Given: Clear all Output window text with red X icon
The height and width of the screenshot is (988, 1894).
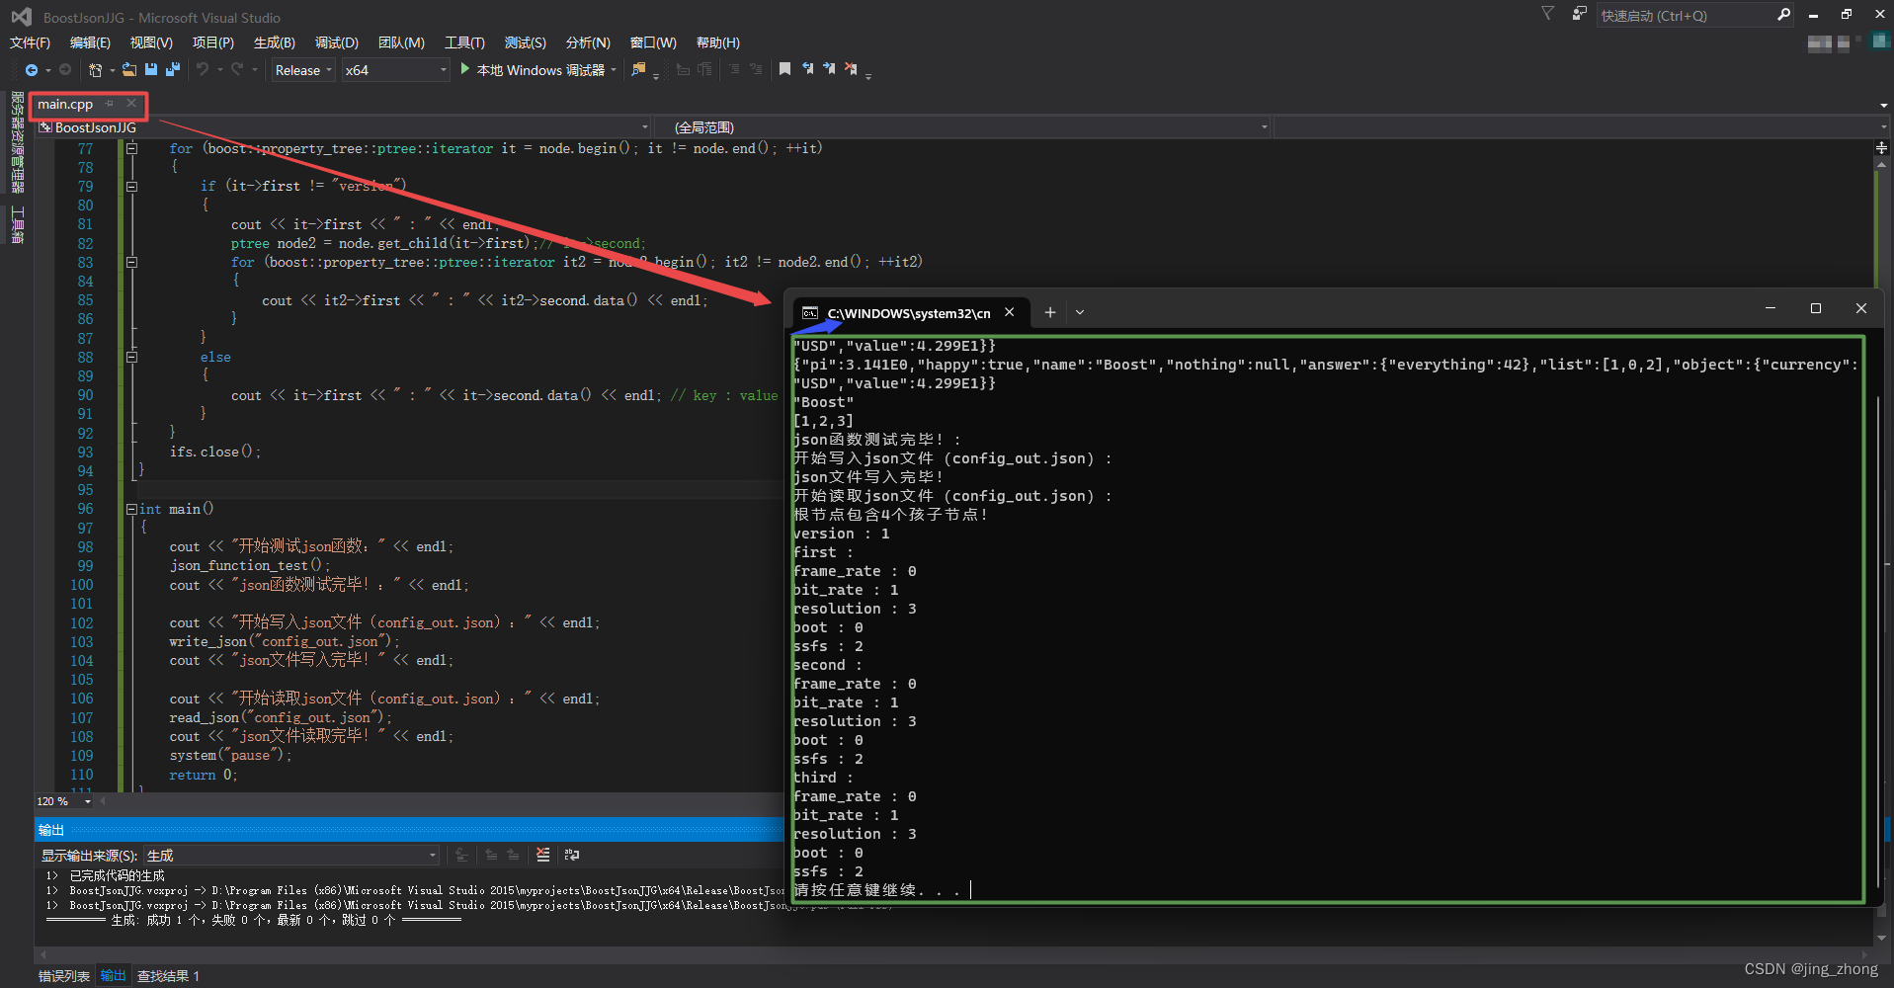Looking at the screenshot, I should click(x=542, y=855).
